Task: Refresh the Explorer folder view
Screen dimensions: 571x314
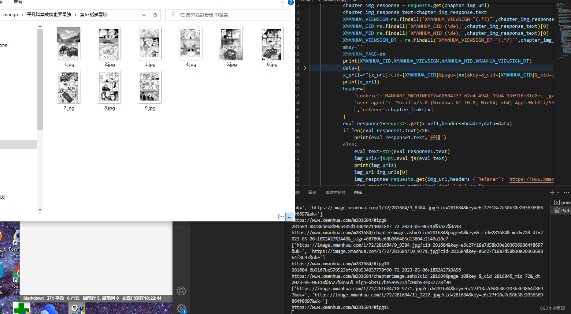Action: [x=155, y=15]
